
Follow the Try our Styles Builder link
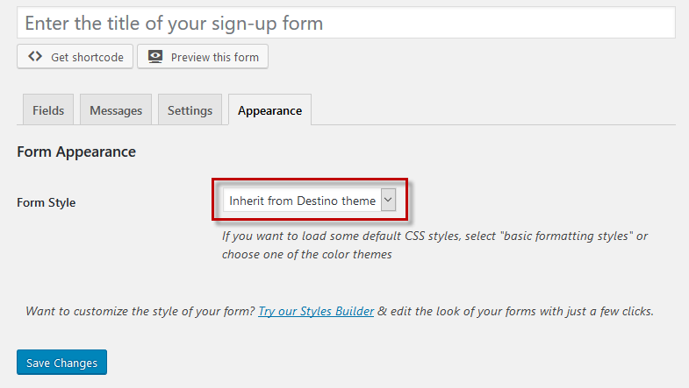point(316,311)
